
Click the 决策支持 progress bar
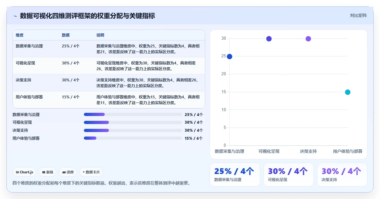click(133, 130)
